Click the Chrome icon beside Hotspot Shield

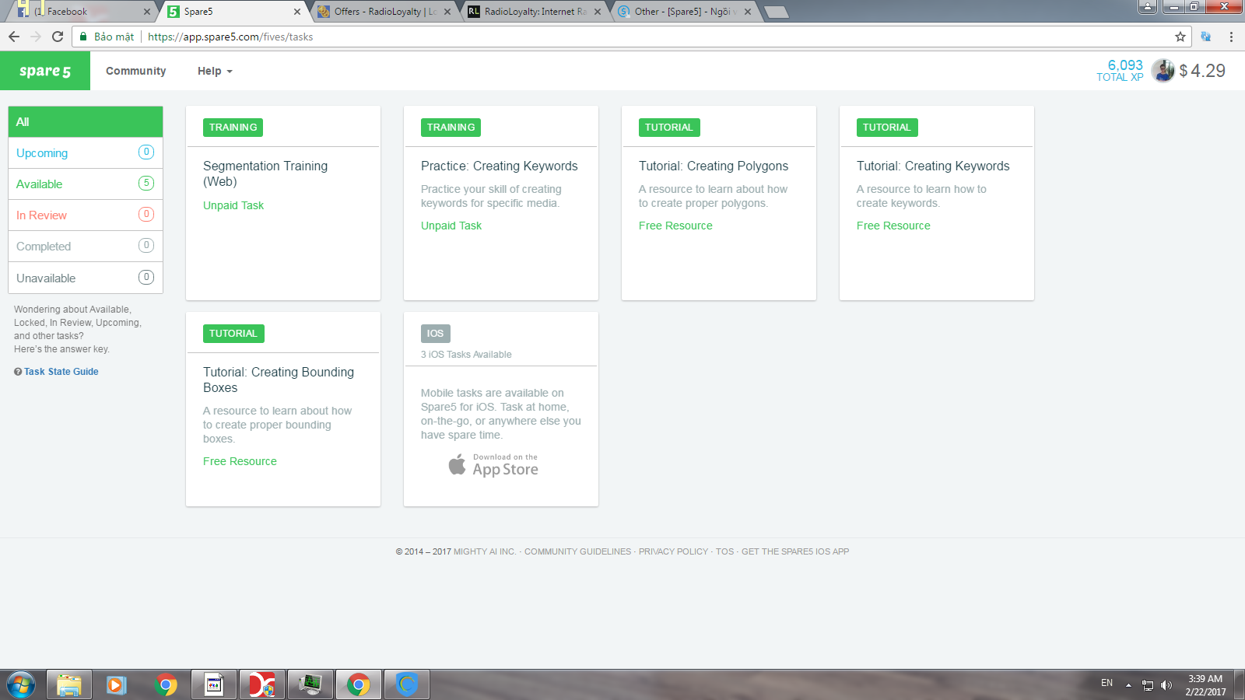[x=359, y=684]
